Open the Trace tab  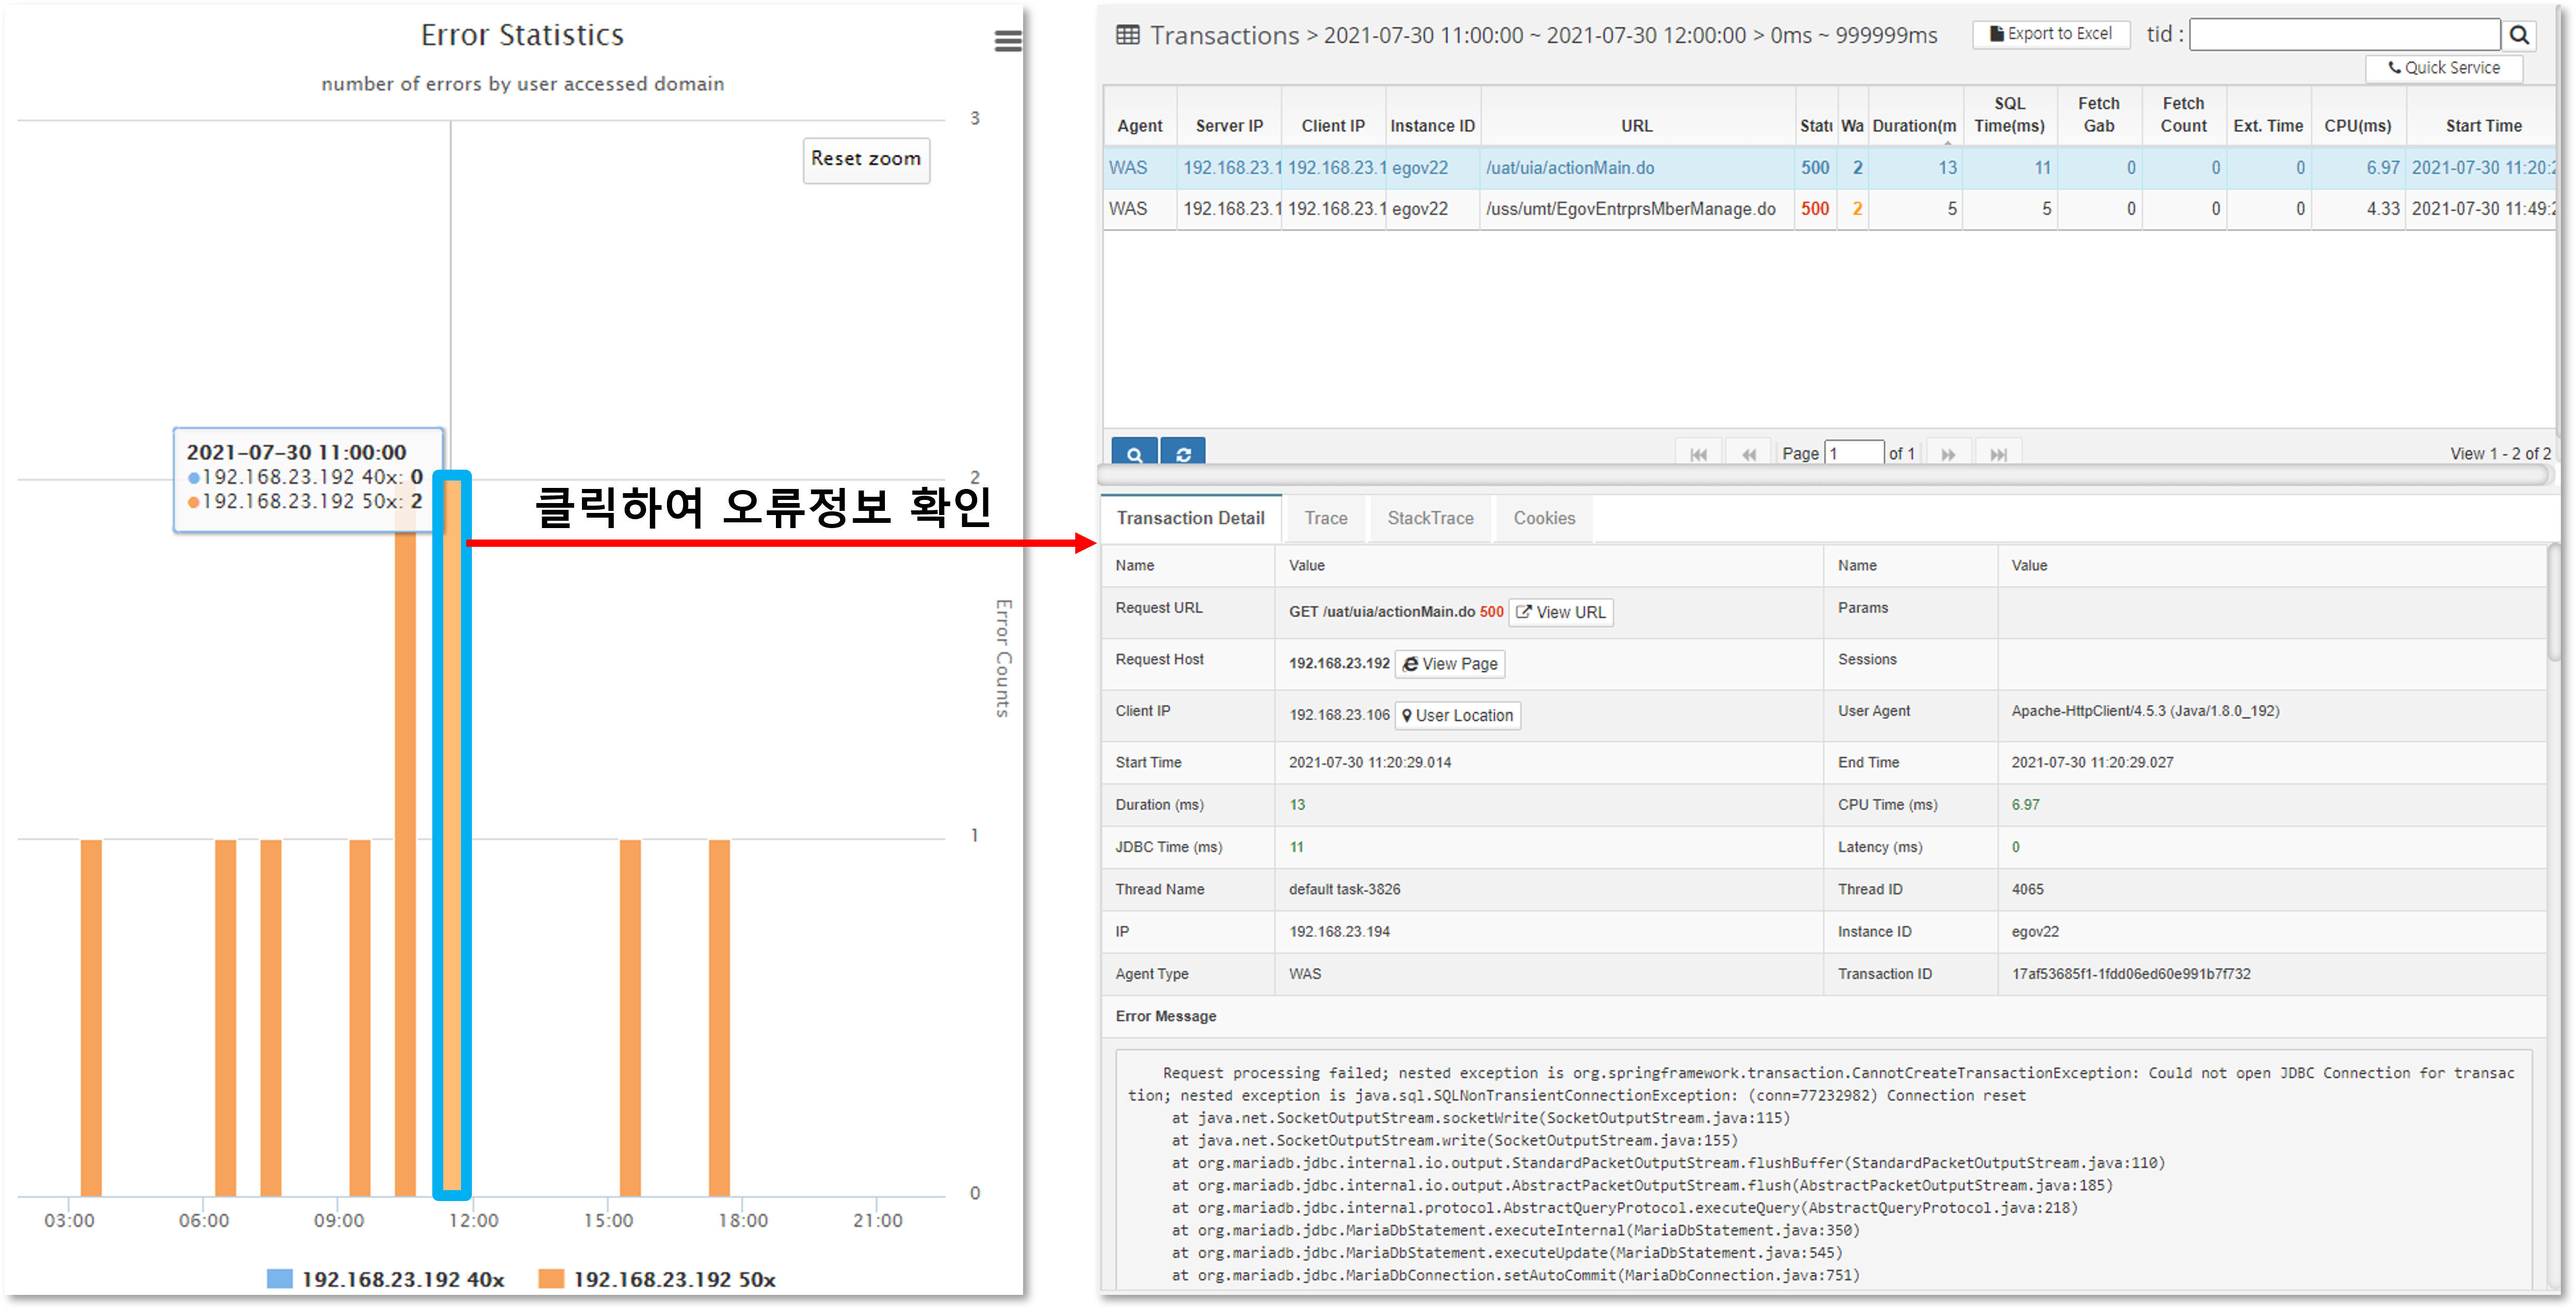(1325, 518)
